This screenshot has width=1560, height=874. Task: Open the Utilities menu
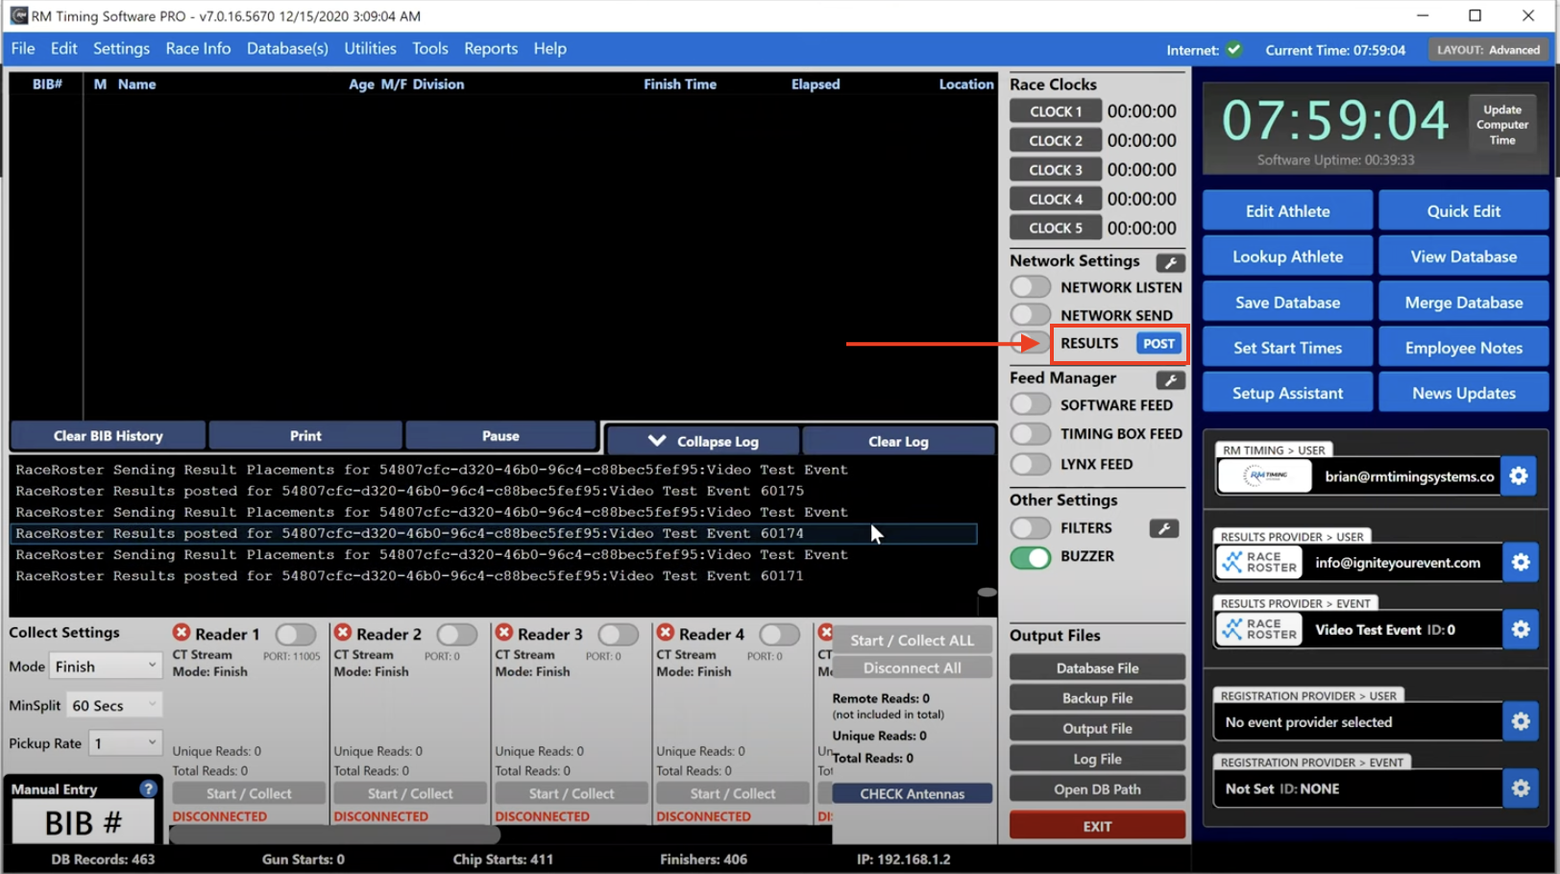pos(370,48)
